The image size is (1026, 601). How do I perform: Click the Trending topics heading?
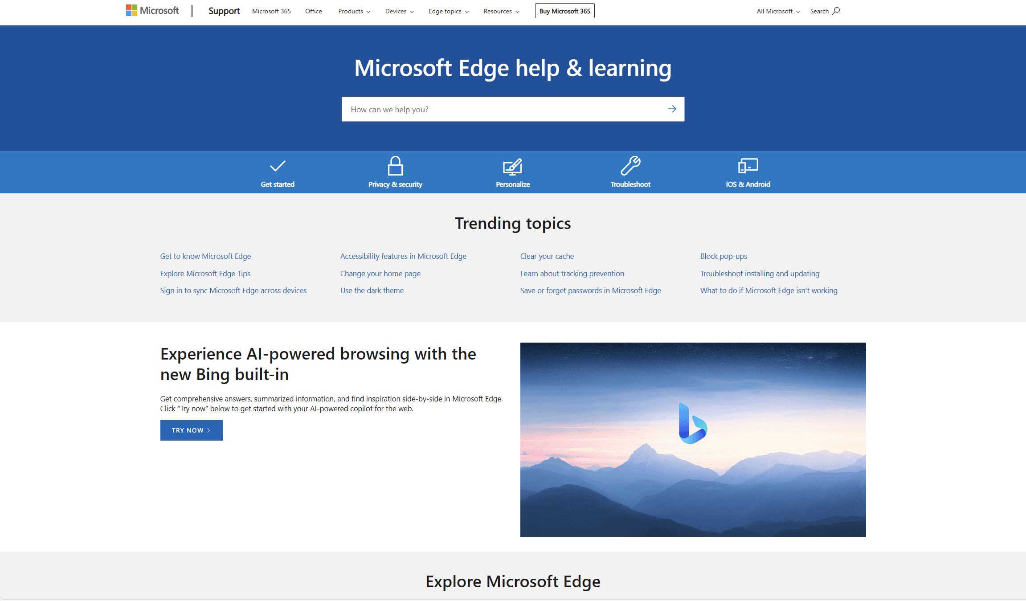513,223
